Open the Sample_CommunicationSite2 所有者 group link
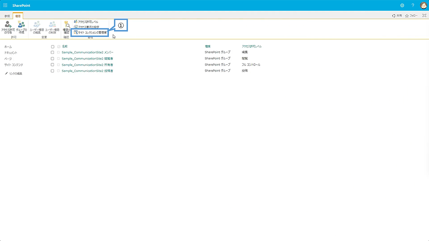Screen dimensions: 429x241 point(87,65)
